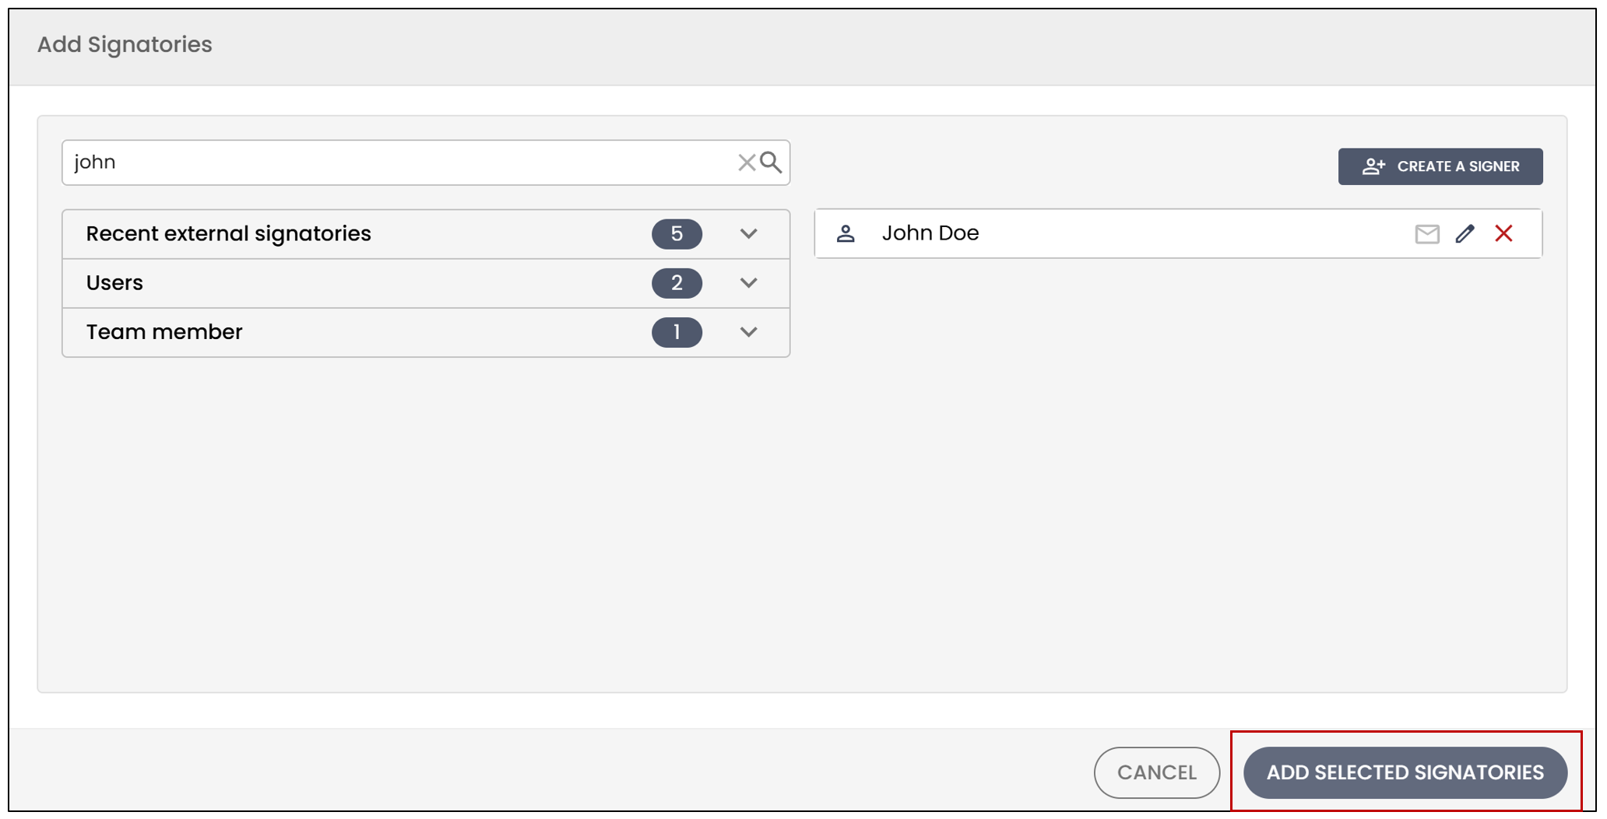This screenshot has height=819, width=1607.
Task: Click the CANCEL button
Action: 1156,772
